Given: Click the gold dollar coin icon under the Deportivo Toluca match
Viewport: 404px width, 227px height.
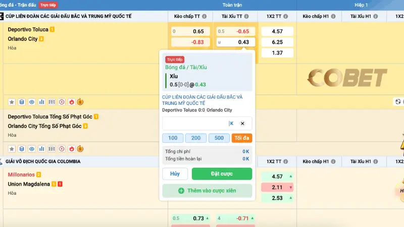Looking at the screenshot, I should [81, 101].
